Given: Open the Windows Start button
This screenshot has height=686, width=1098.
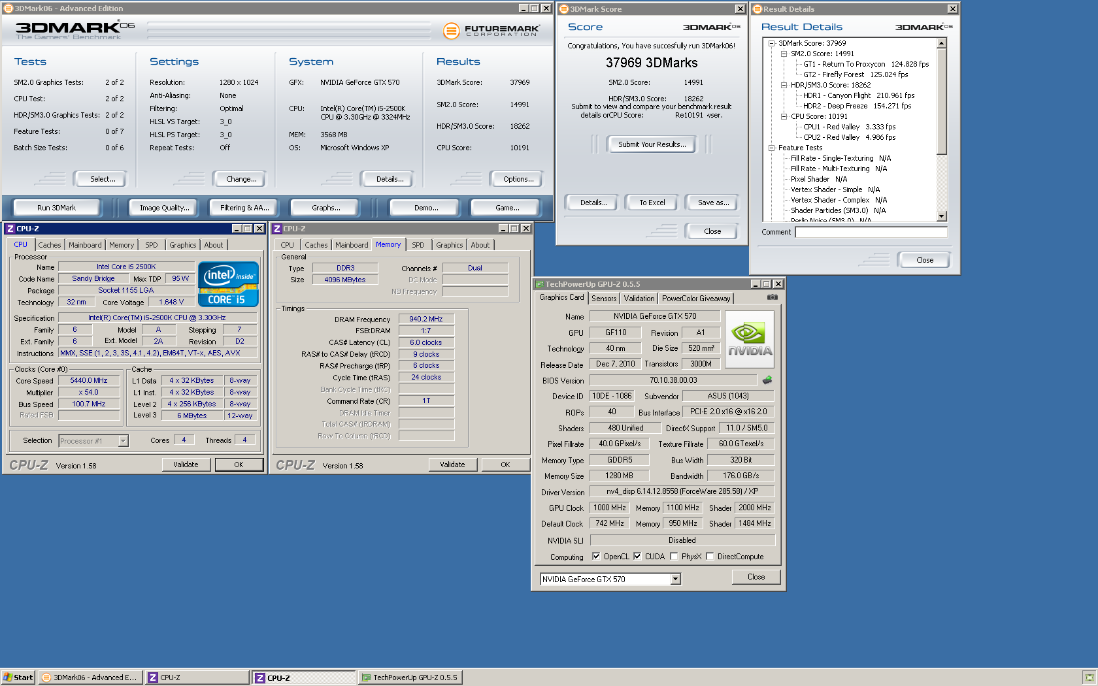Looking at the screenshot, I should coord(18,678).
